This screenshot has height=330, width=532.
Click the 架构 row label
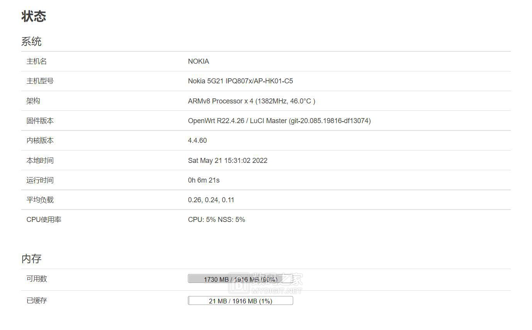click(x=33, y=101)
